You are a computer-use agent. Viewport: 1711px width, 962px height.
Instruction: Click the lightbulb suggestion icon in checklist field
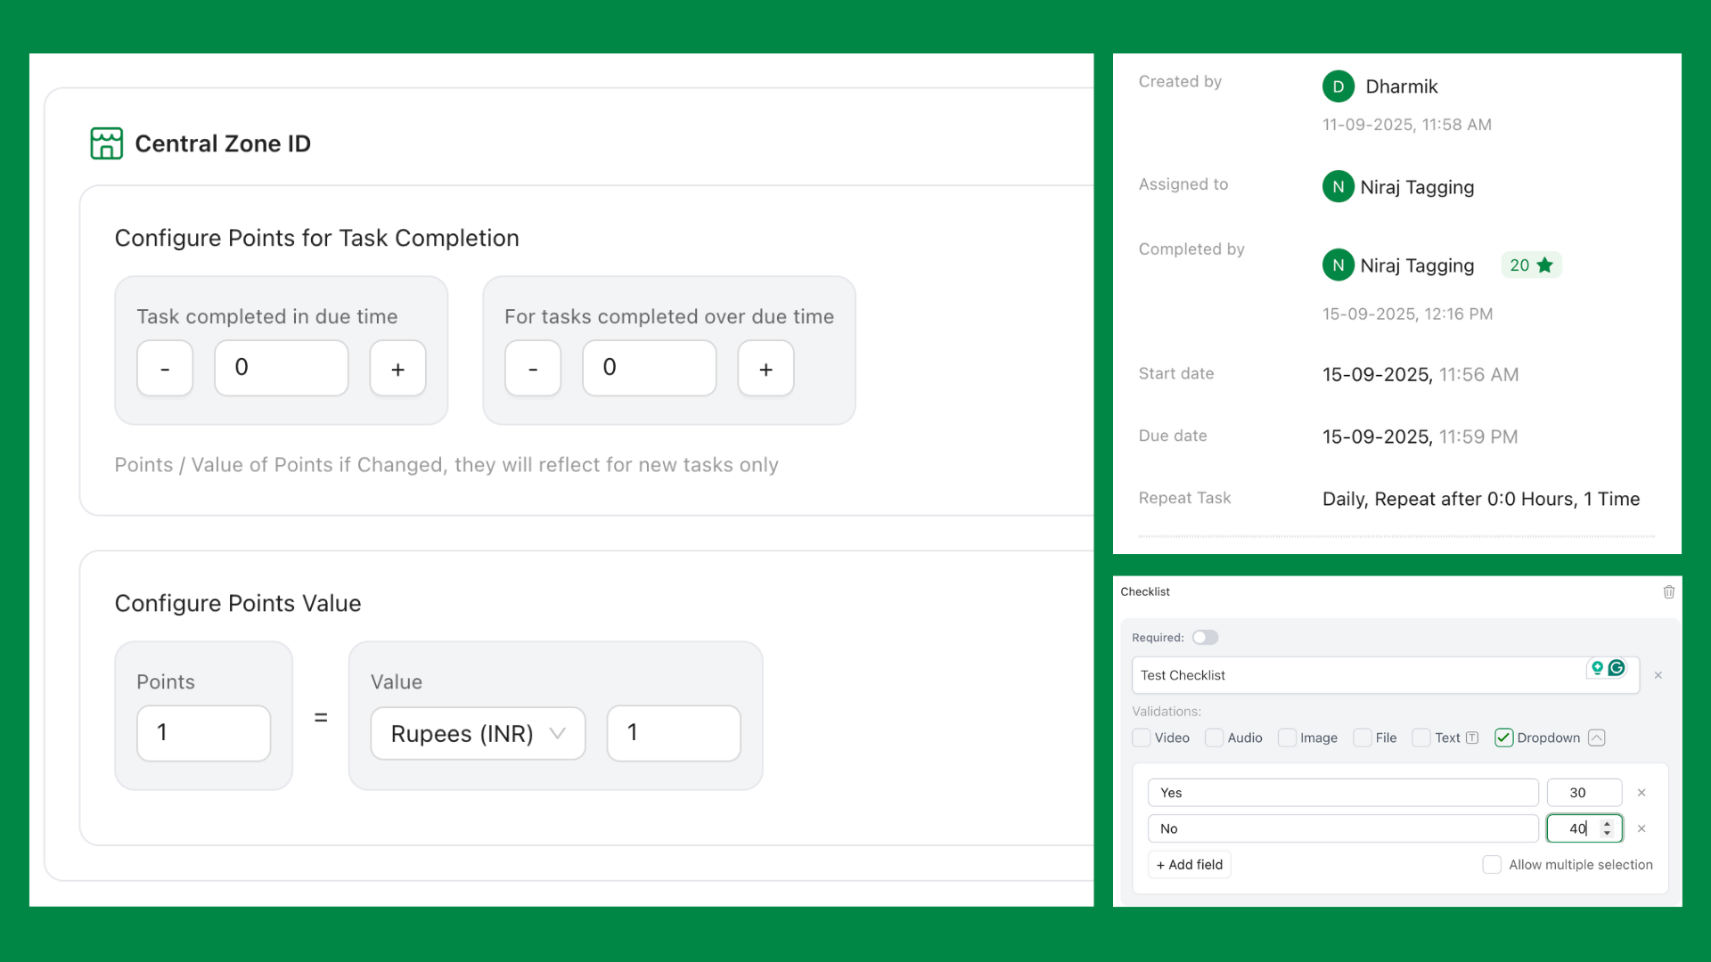pos(1597,668)
